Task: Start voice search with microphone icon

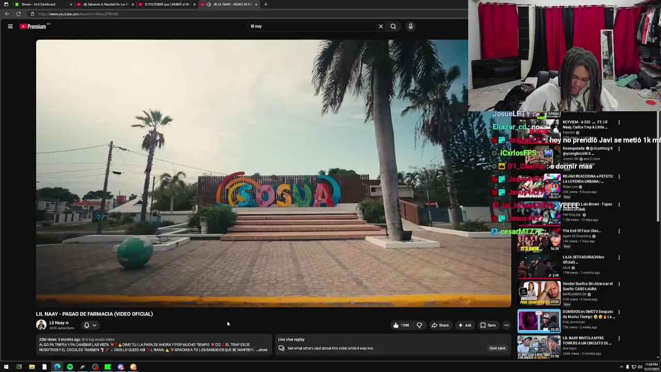Action: (x=411, y=26)
